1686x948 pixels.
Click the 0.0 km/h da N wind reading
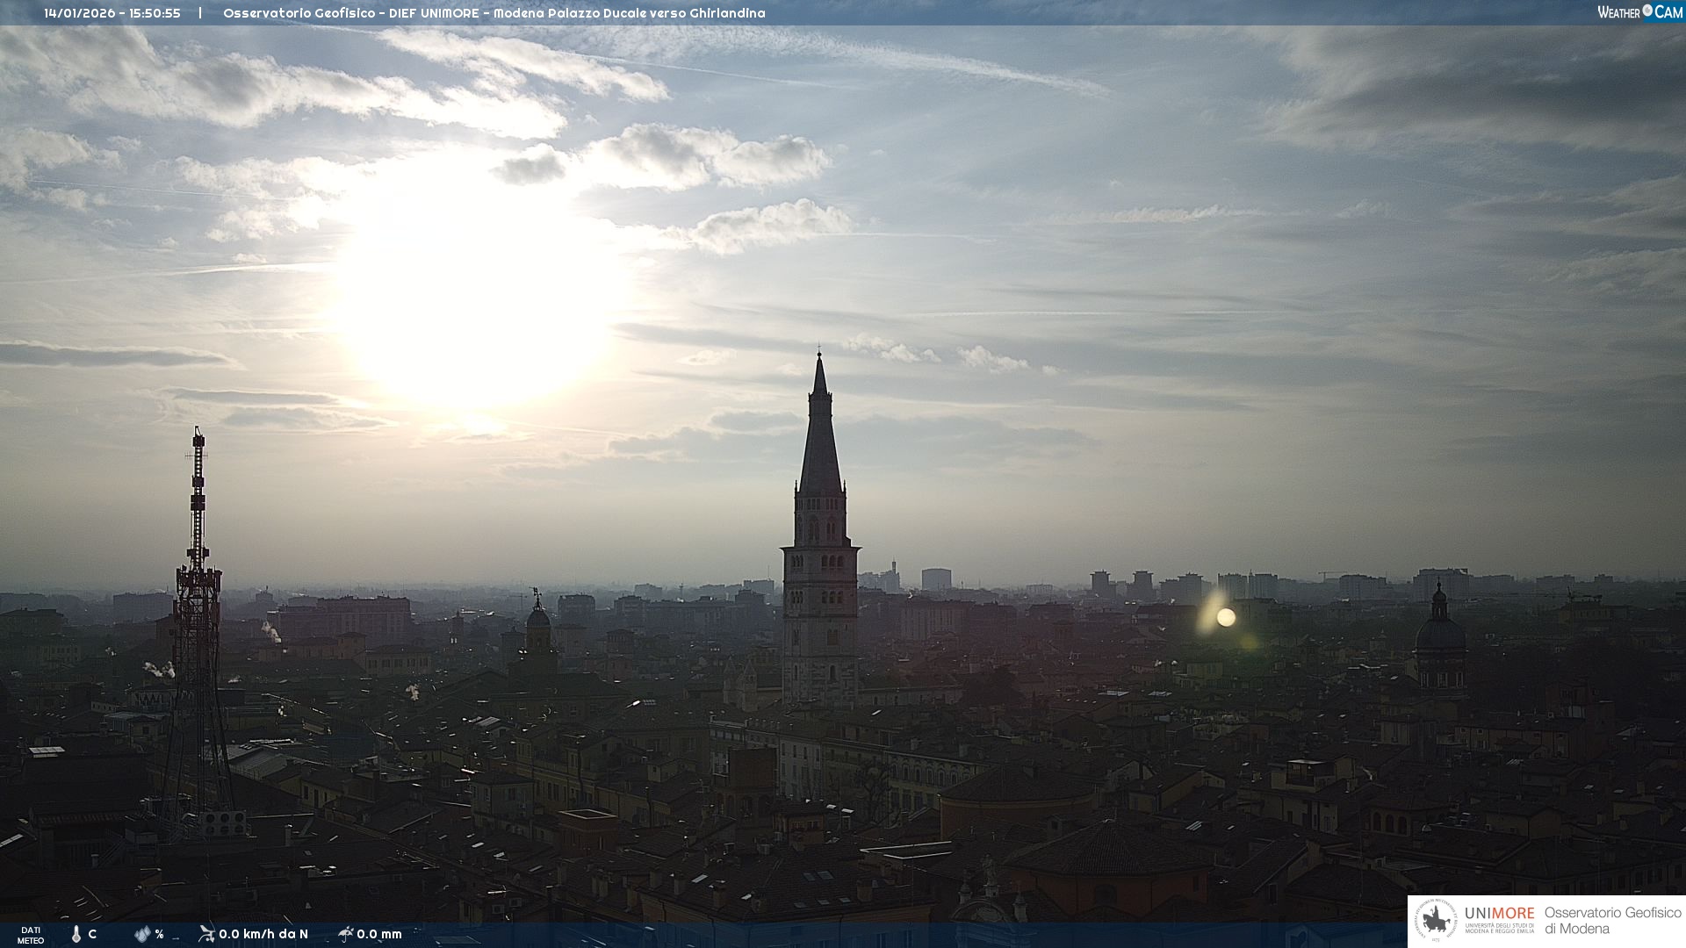click(263, 934)
